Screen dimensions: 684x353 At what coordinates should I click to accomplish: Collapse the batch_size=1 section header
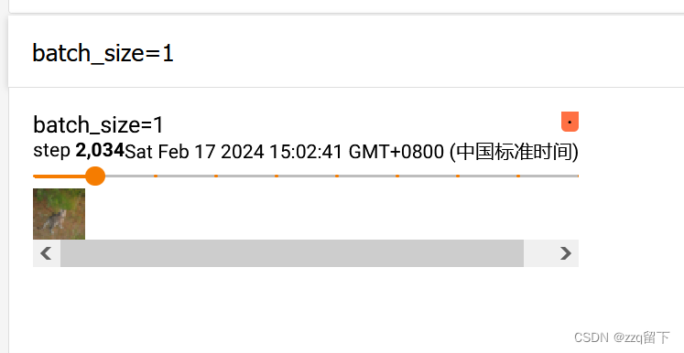point(103,53)
